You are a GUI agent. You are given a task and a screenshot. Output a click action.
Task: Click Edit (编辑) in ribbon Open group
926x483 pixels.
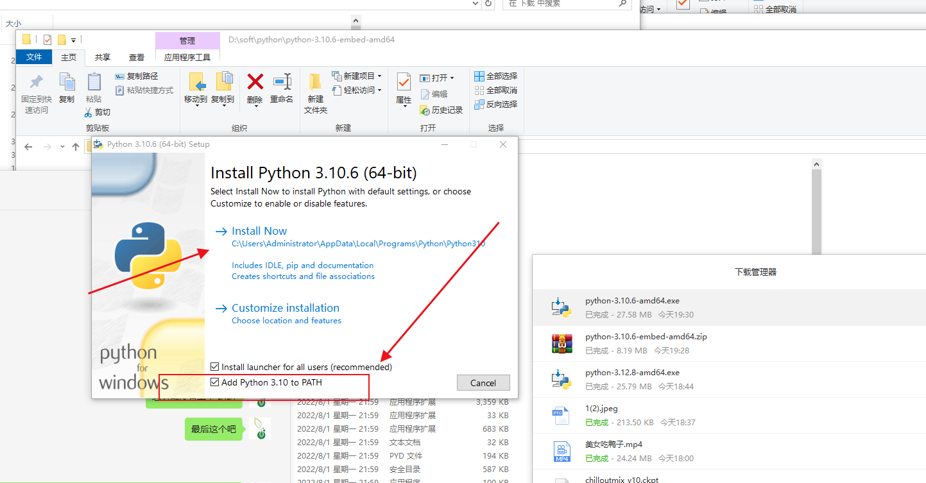click(x=434, y=94)
